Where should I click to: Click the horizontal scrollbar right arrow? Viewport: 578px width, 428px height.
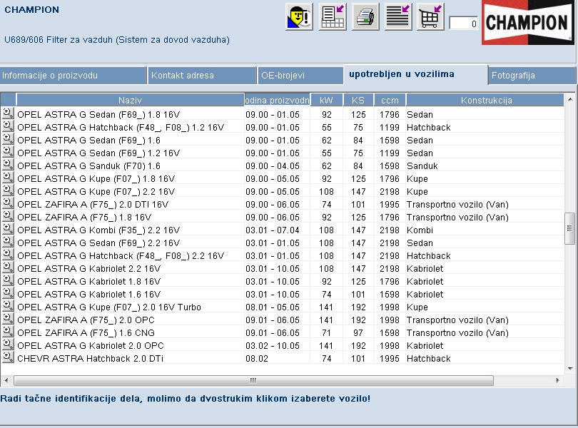pos(558,380)
